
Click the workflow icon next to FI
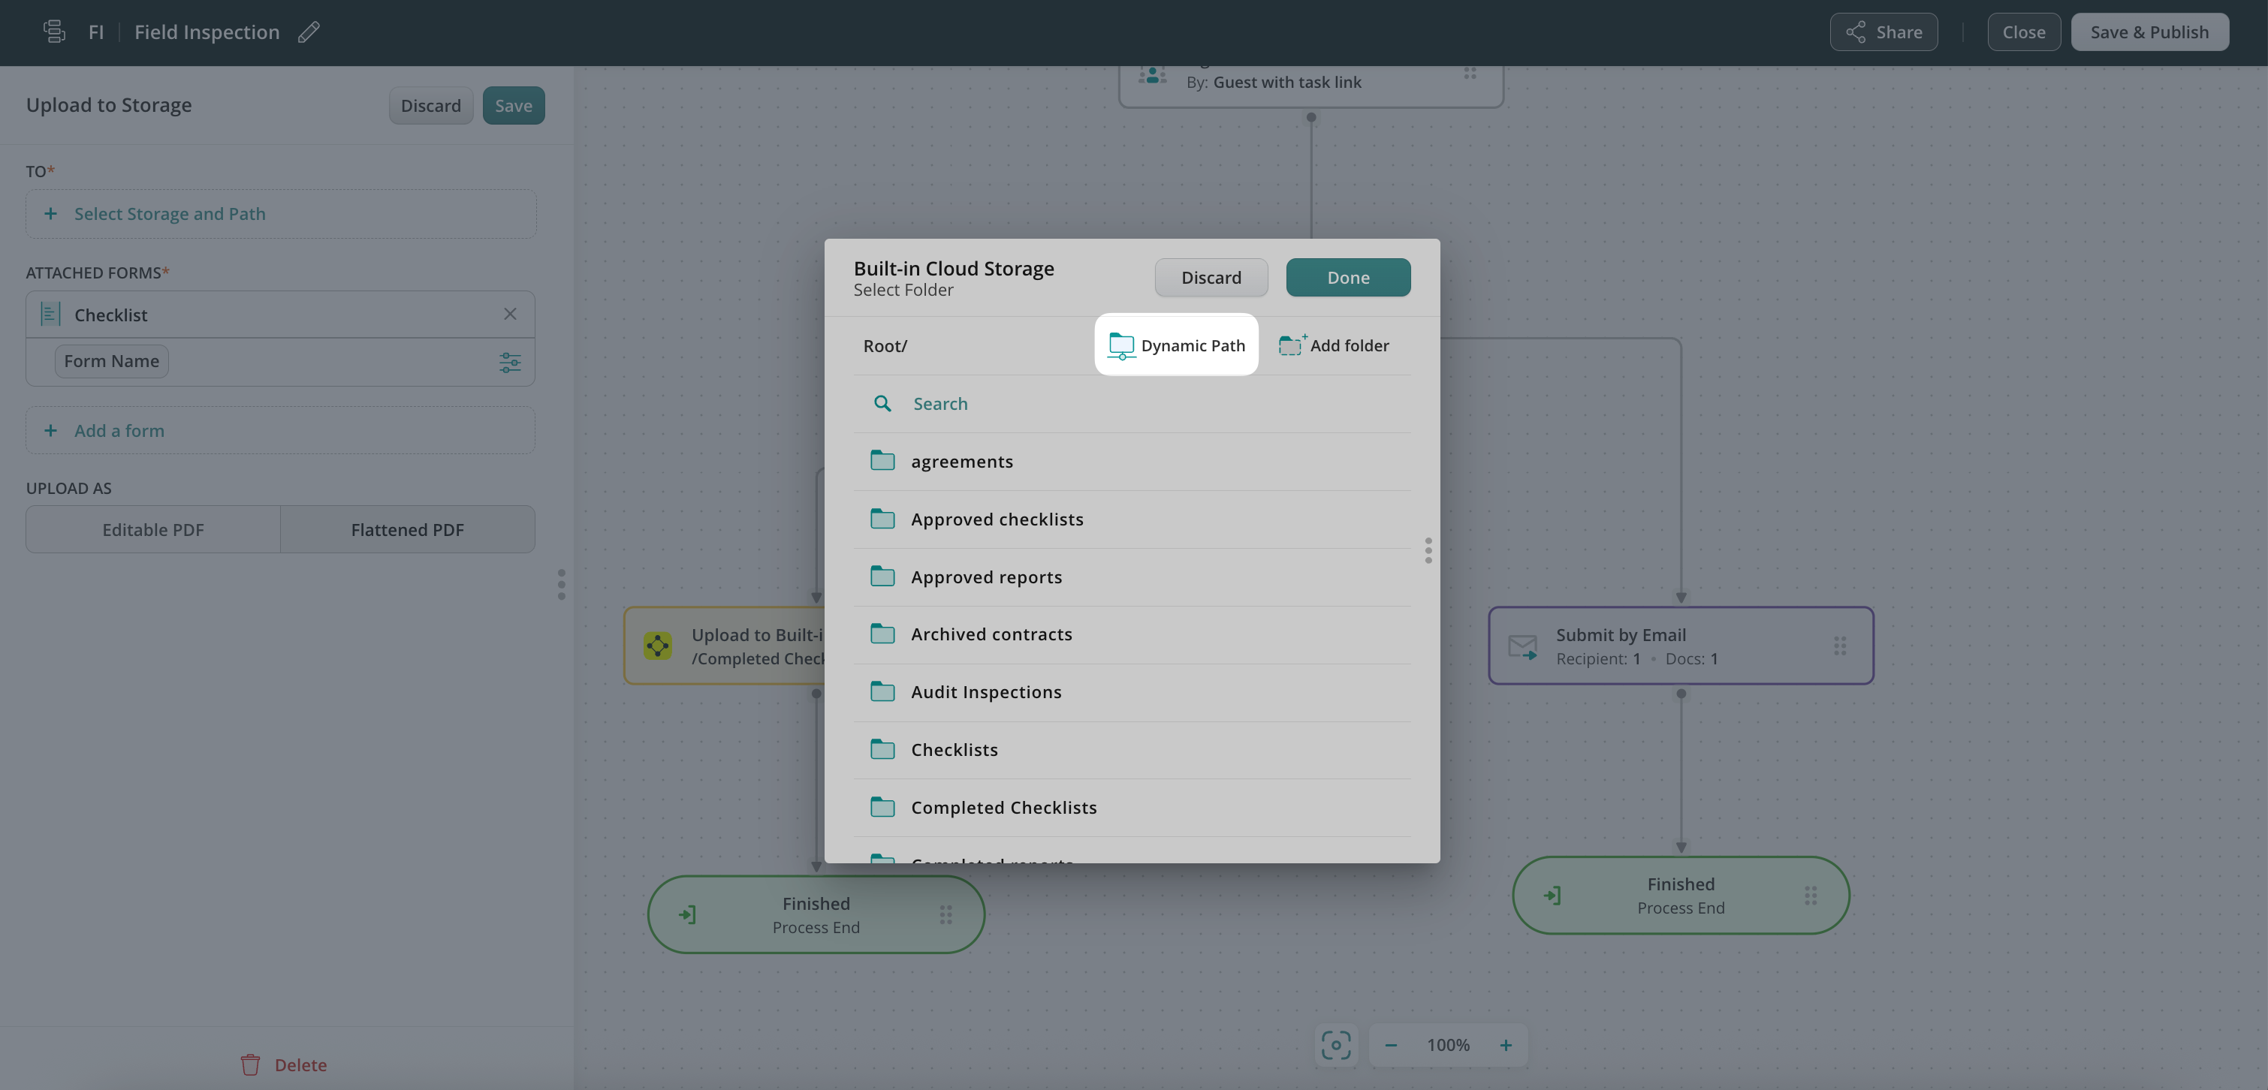click(x=55, y=32)
